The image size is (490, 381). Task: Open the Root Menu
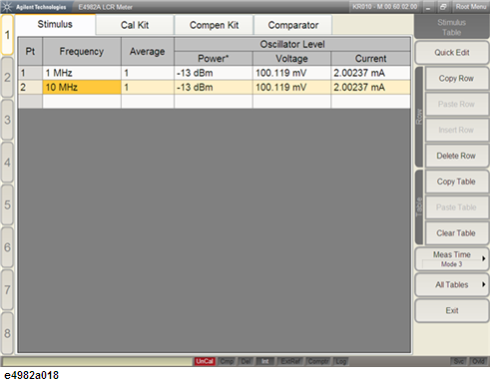coord(471,7)
